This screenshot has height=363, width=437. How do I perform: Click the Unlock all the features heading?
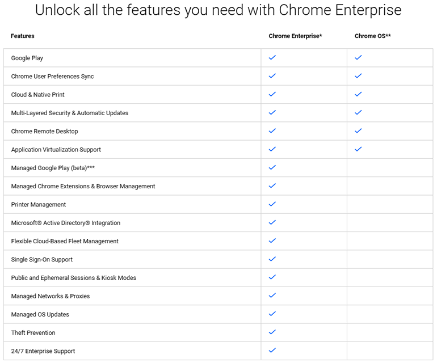(x=218, y=10)
